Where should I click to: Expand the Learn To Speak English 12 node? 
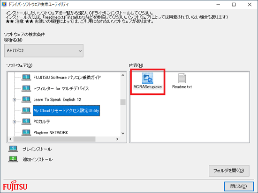click(x=15, y=100)
